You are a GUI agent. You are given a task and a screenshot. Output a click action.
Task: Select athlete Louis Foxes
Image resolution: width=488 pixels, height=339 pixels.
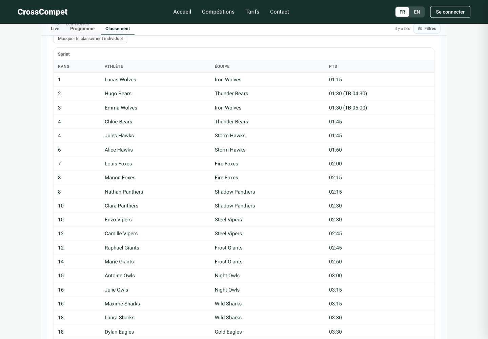pos(118,164)
